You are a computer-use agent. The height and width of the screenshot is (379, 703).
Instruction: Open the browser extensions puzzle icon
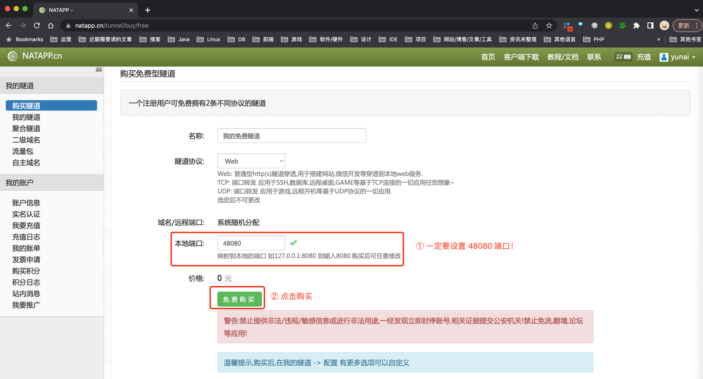pos(636,25)
